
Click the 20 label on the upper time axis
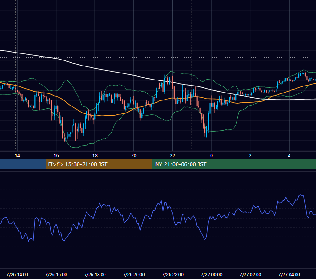[x=134, y=156]
